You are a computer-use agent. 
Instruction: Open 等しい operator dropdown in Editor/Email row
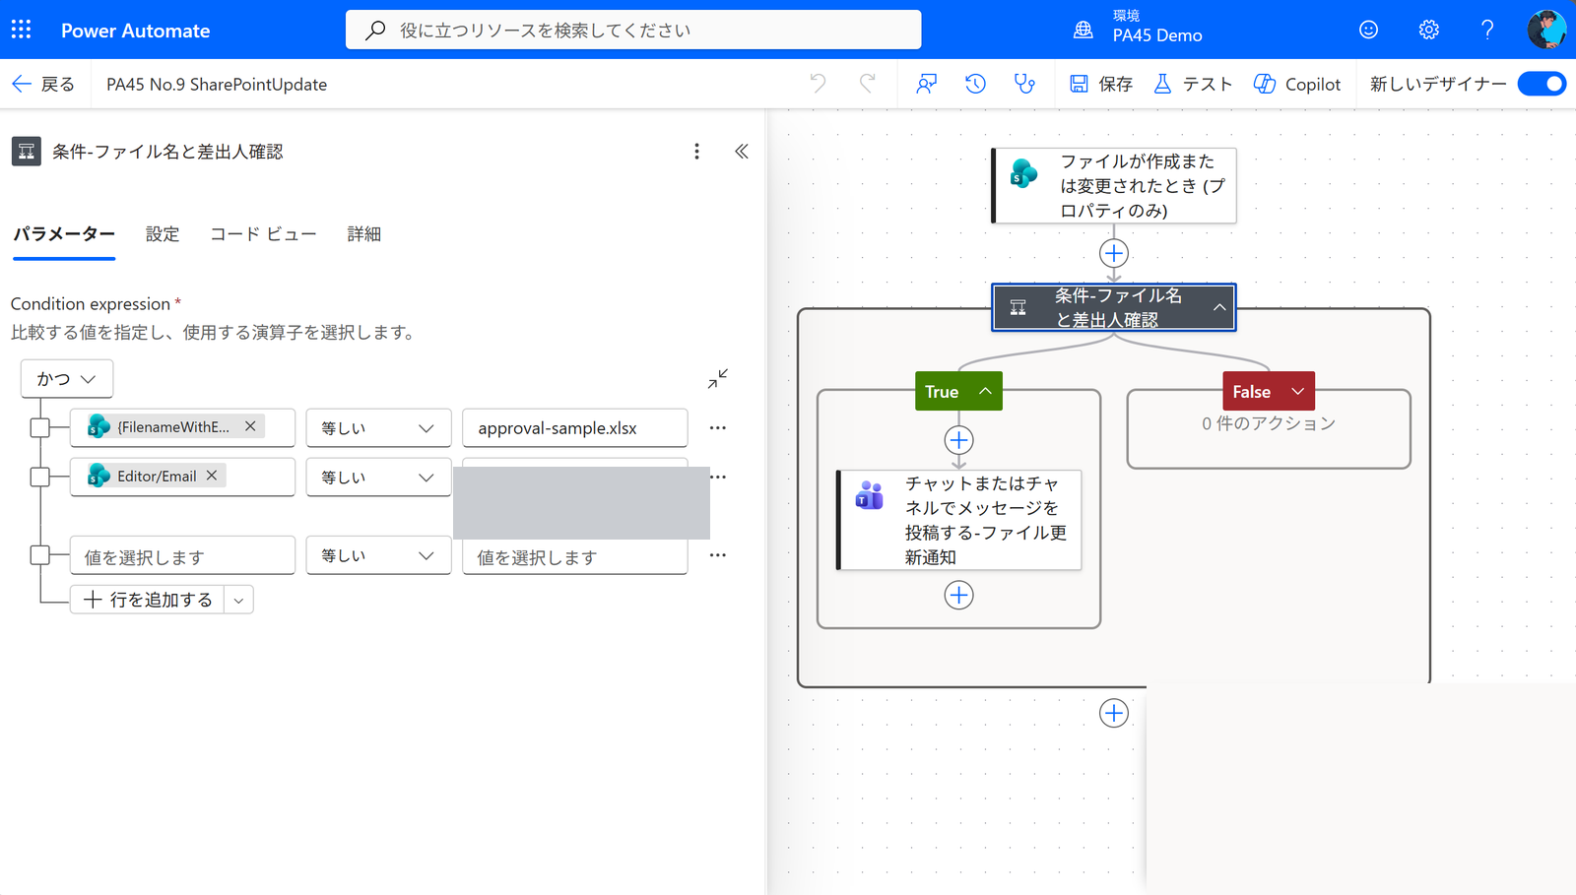click(x=378, y=478)
